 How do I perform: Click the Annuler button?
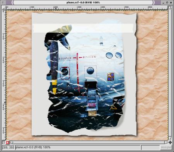pyautogui.click(x=166, y=147)
